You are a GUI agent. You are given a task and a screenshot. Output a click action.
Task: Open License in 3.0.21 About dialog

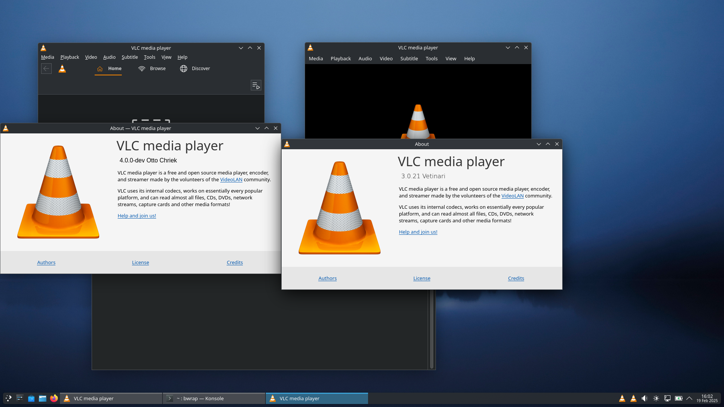[x=422, y=278]
